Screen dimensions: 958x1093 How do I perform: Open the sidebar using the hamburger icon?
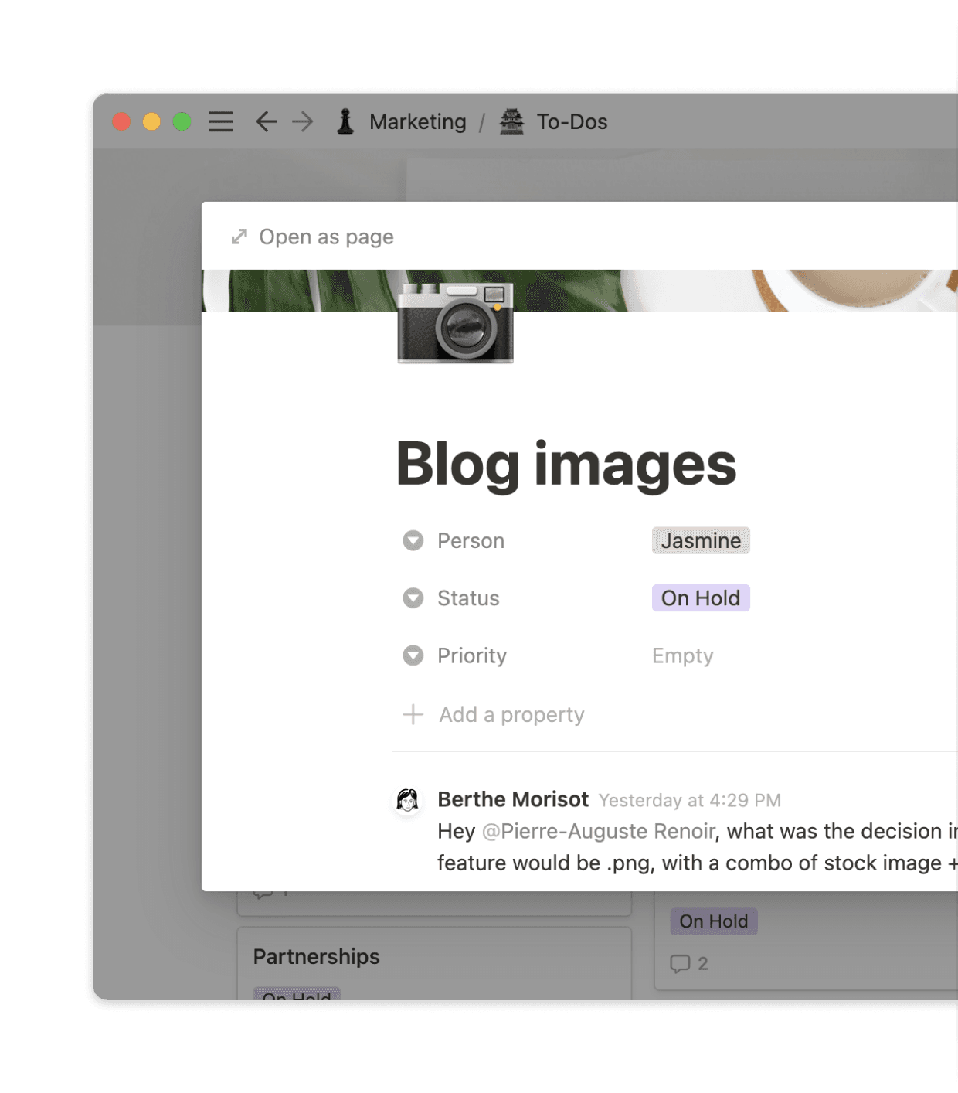pos(221,121)
